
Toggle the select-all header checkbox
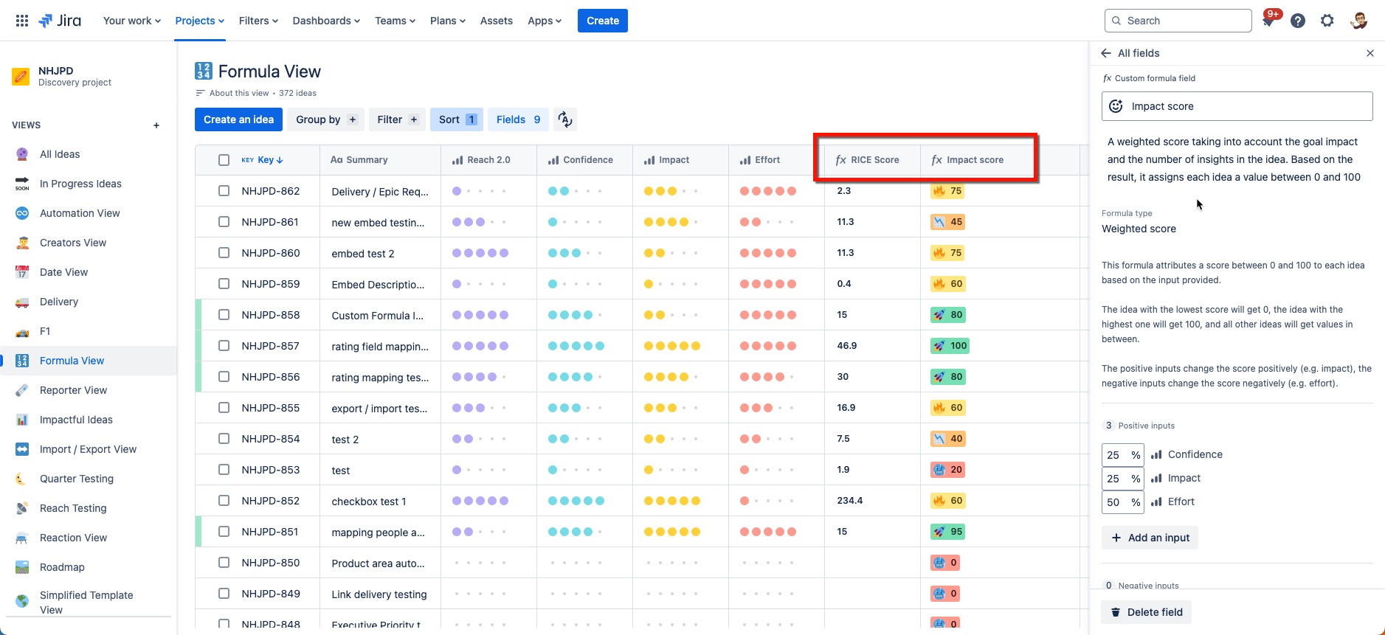(x=224, y=160)
